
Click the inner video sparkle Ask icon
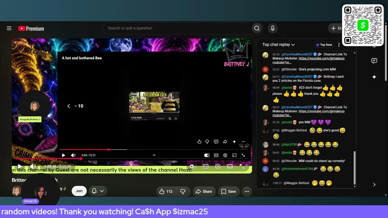click(x=234, y=142)
